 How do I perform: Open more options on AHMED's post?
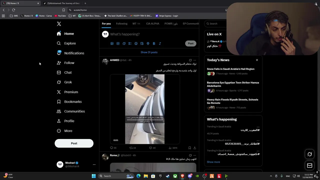pos(195,60)
